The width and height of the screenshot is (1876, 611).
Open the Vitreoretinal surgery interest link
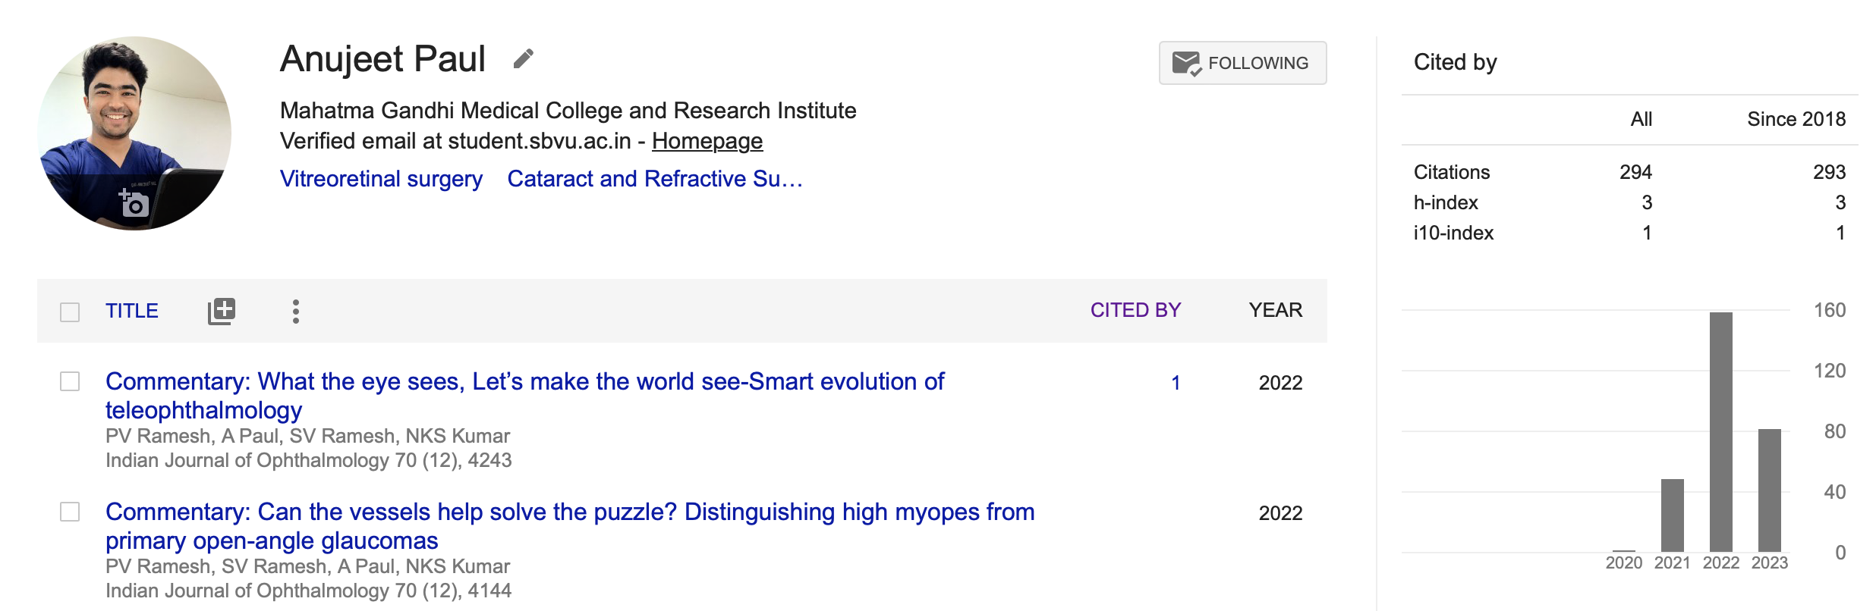click(381, 179)
